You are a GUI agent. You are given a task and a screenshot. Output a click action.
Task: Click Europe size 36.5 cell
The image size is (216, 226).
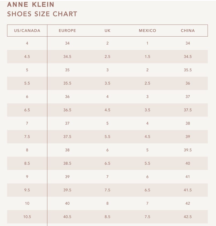tap(67, 110)
